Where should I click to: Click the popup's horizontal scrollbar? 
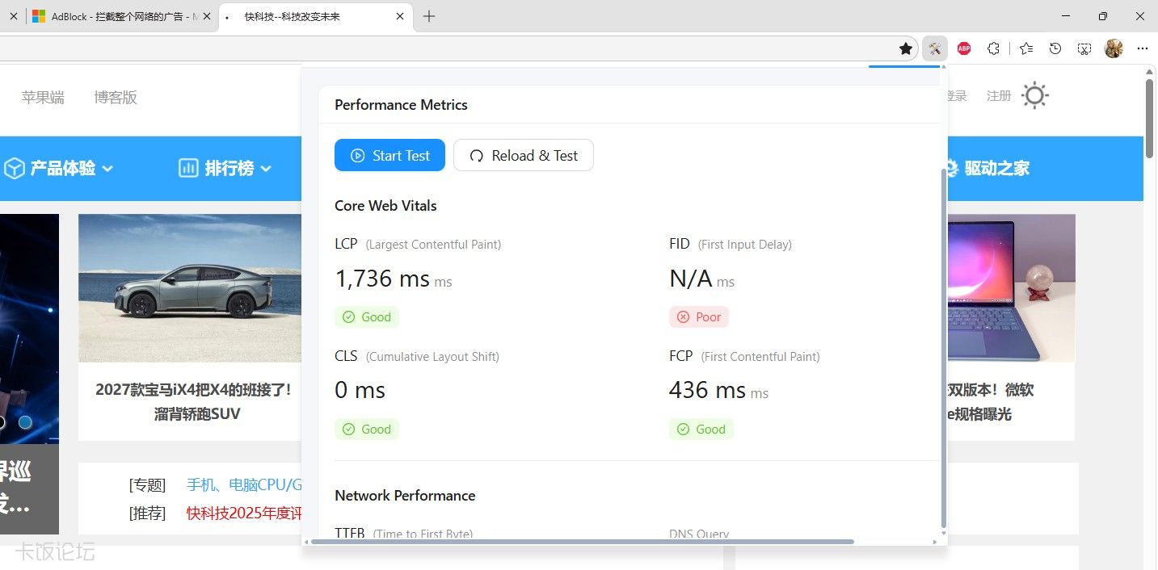pos(582,542)
